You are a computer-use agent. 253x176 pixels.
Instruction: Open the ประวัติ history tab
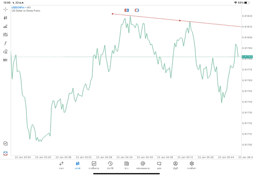(110, 165)
